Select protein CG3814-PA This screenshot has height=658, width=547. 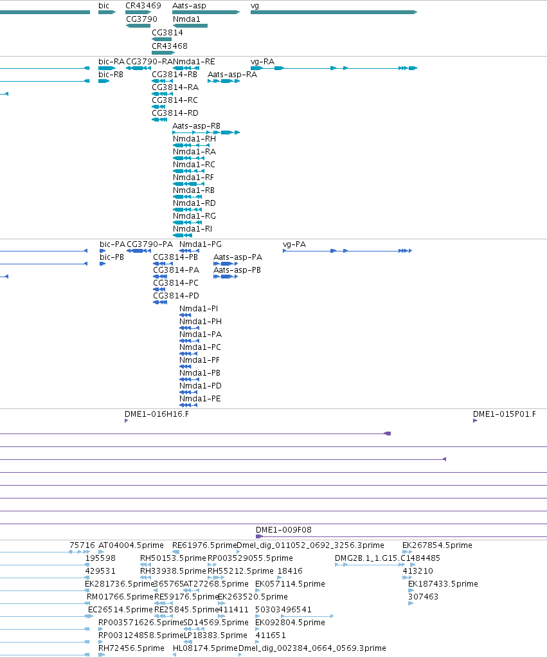160,277
